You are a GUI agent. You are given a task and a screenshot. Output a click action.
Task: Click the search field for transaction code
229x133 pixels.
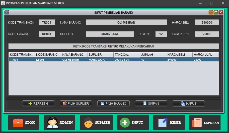114,46
